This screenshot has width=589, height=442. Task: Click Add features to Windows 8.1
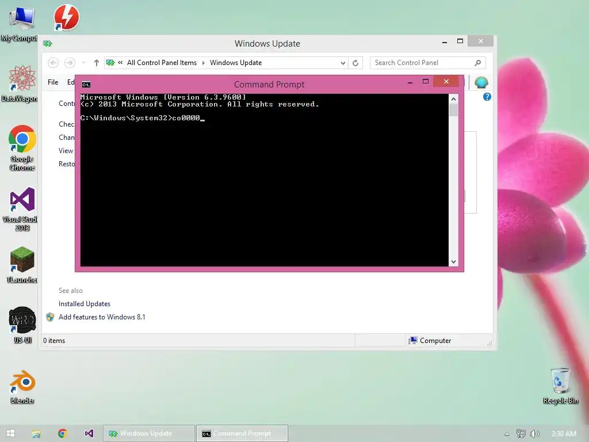[102, 317]
